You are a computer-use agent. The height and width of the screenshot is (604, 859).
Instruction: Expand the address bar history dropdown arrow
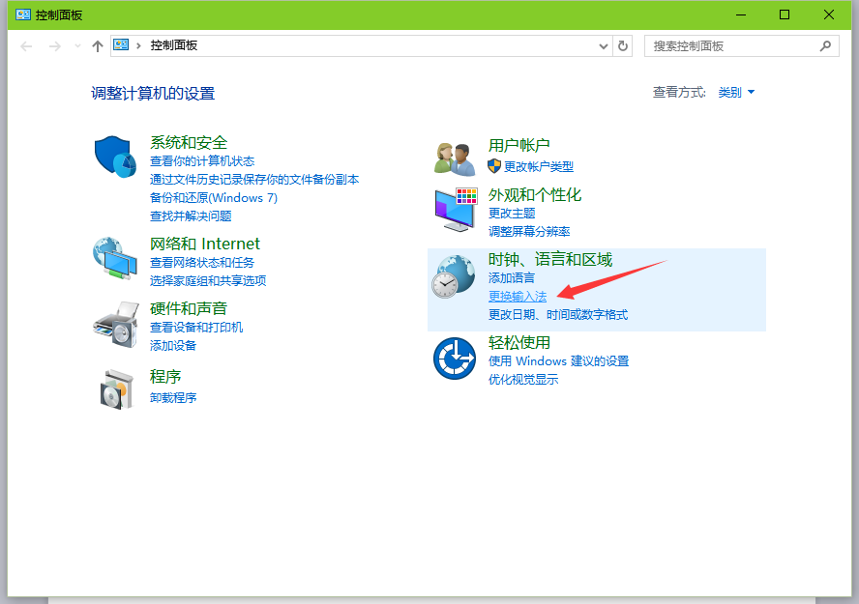[604, 45]
